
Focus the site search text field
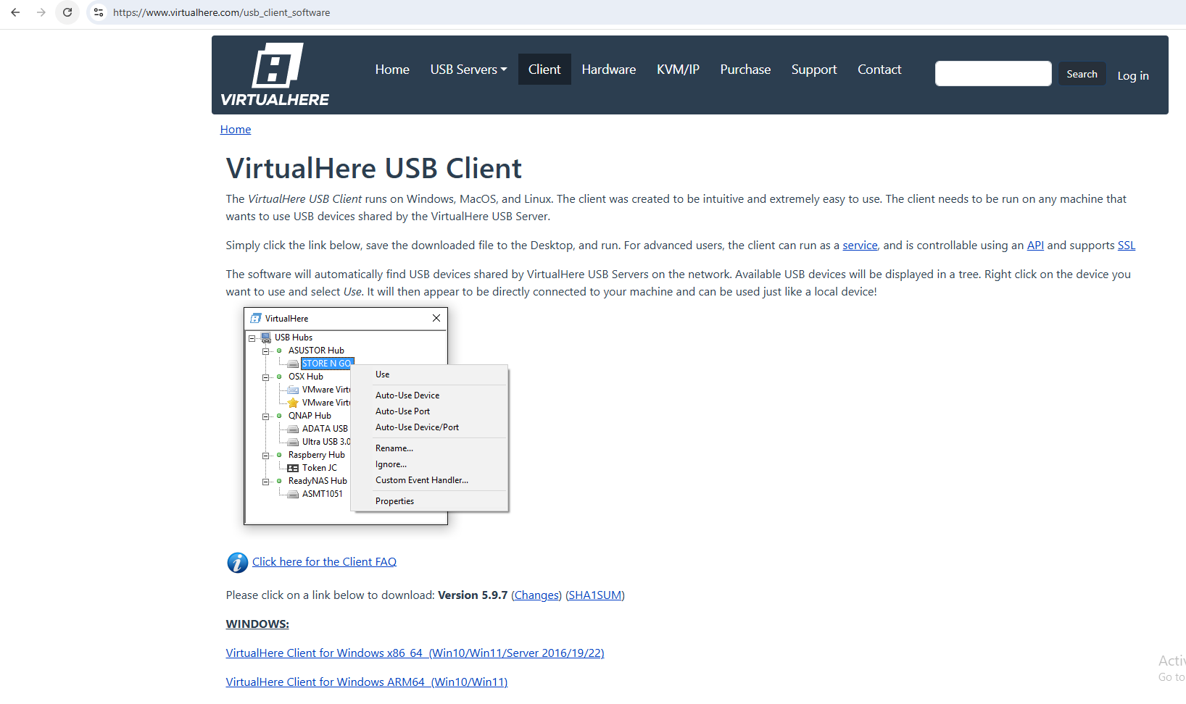pos(992,74)
